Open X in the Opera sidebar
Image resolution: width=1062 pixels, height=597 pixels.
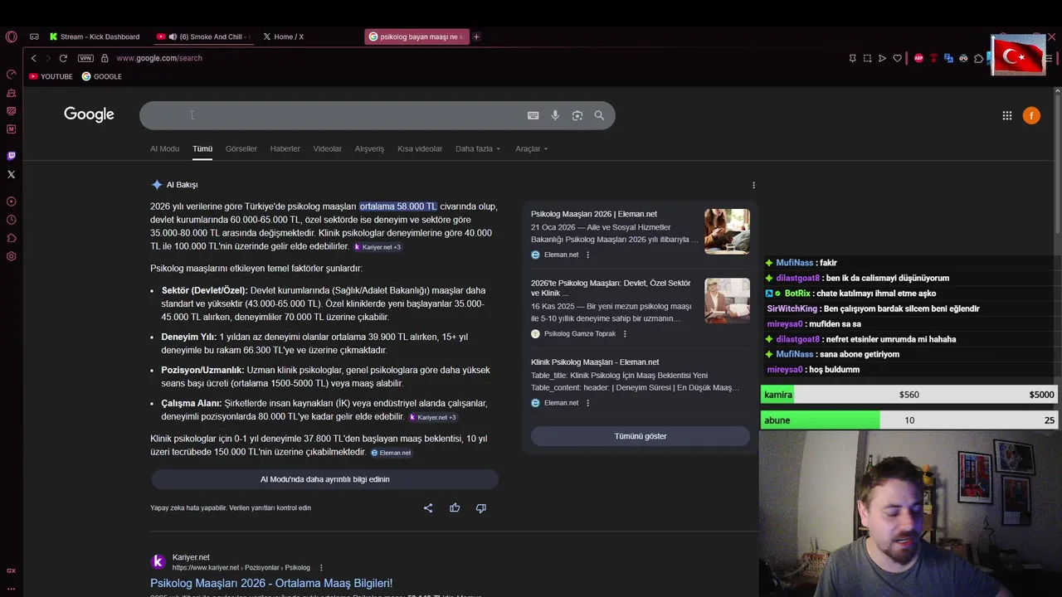(11, 174)
